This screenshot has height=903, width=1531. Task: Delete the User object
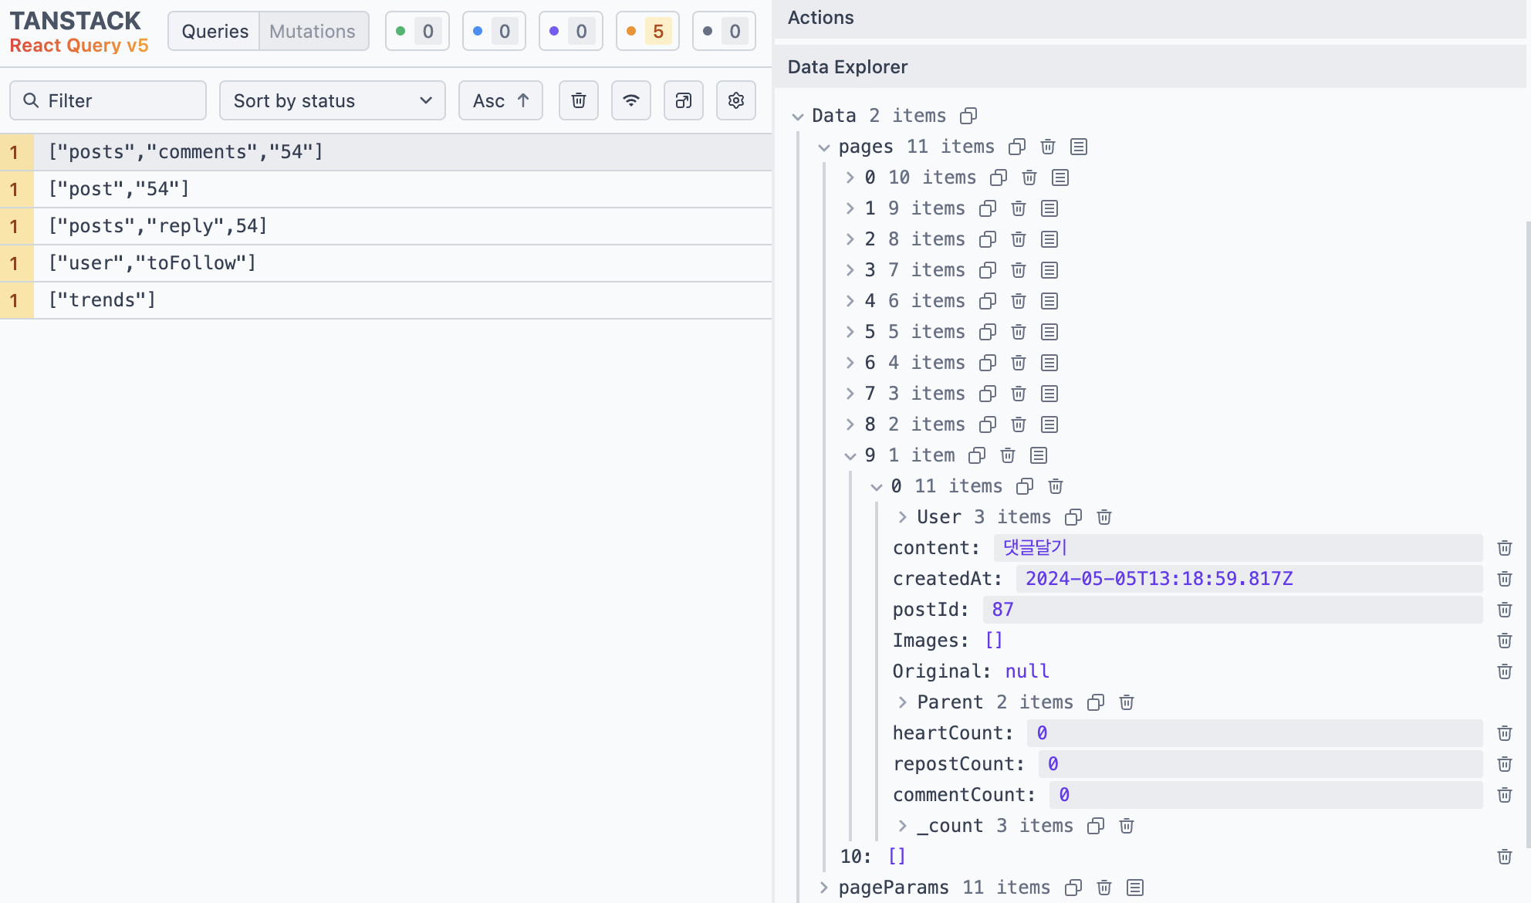[1104, 517]
